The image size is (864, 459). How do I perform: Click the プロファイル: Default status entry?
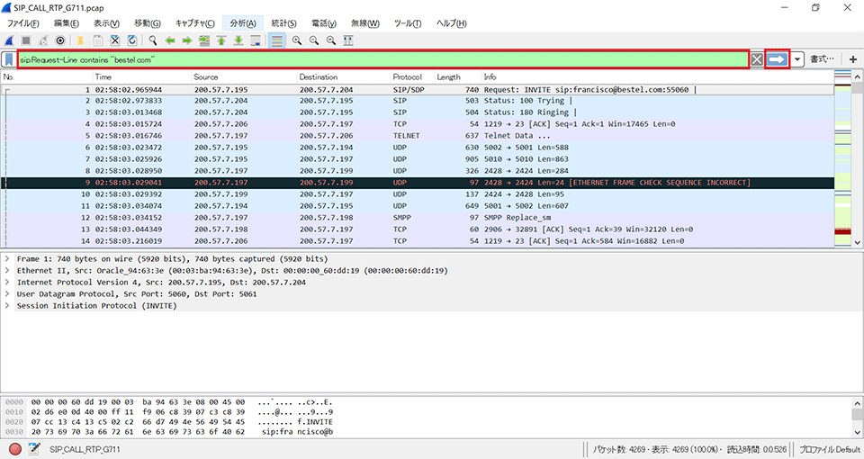pos(829,449)
